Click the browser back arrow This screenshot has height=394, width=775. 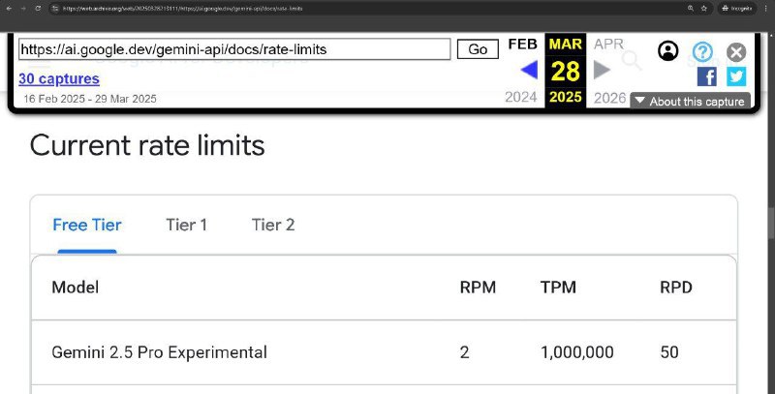(x=9, y=8)
